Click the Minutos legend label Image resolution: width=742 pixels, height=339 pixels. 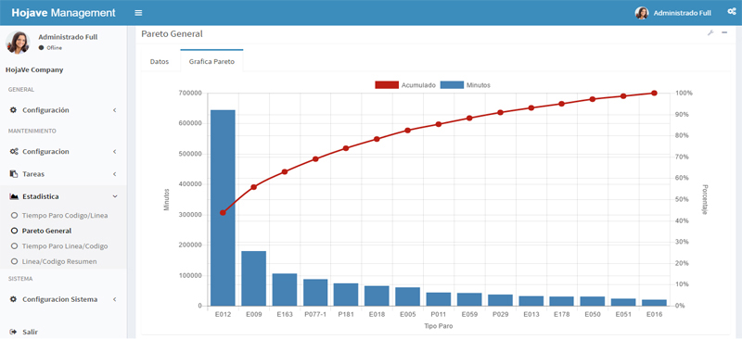coord(479,85)
